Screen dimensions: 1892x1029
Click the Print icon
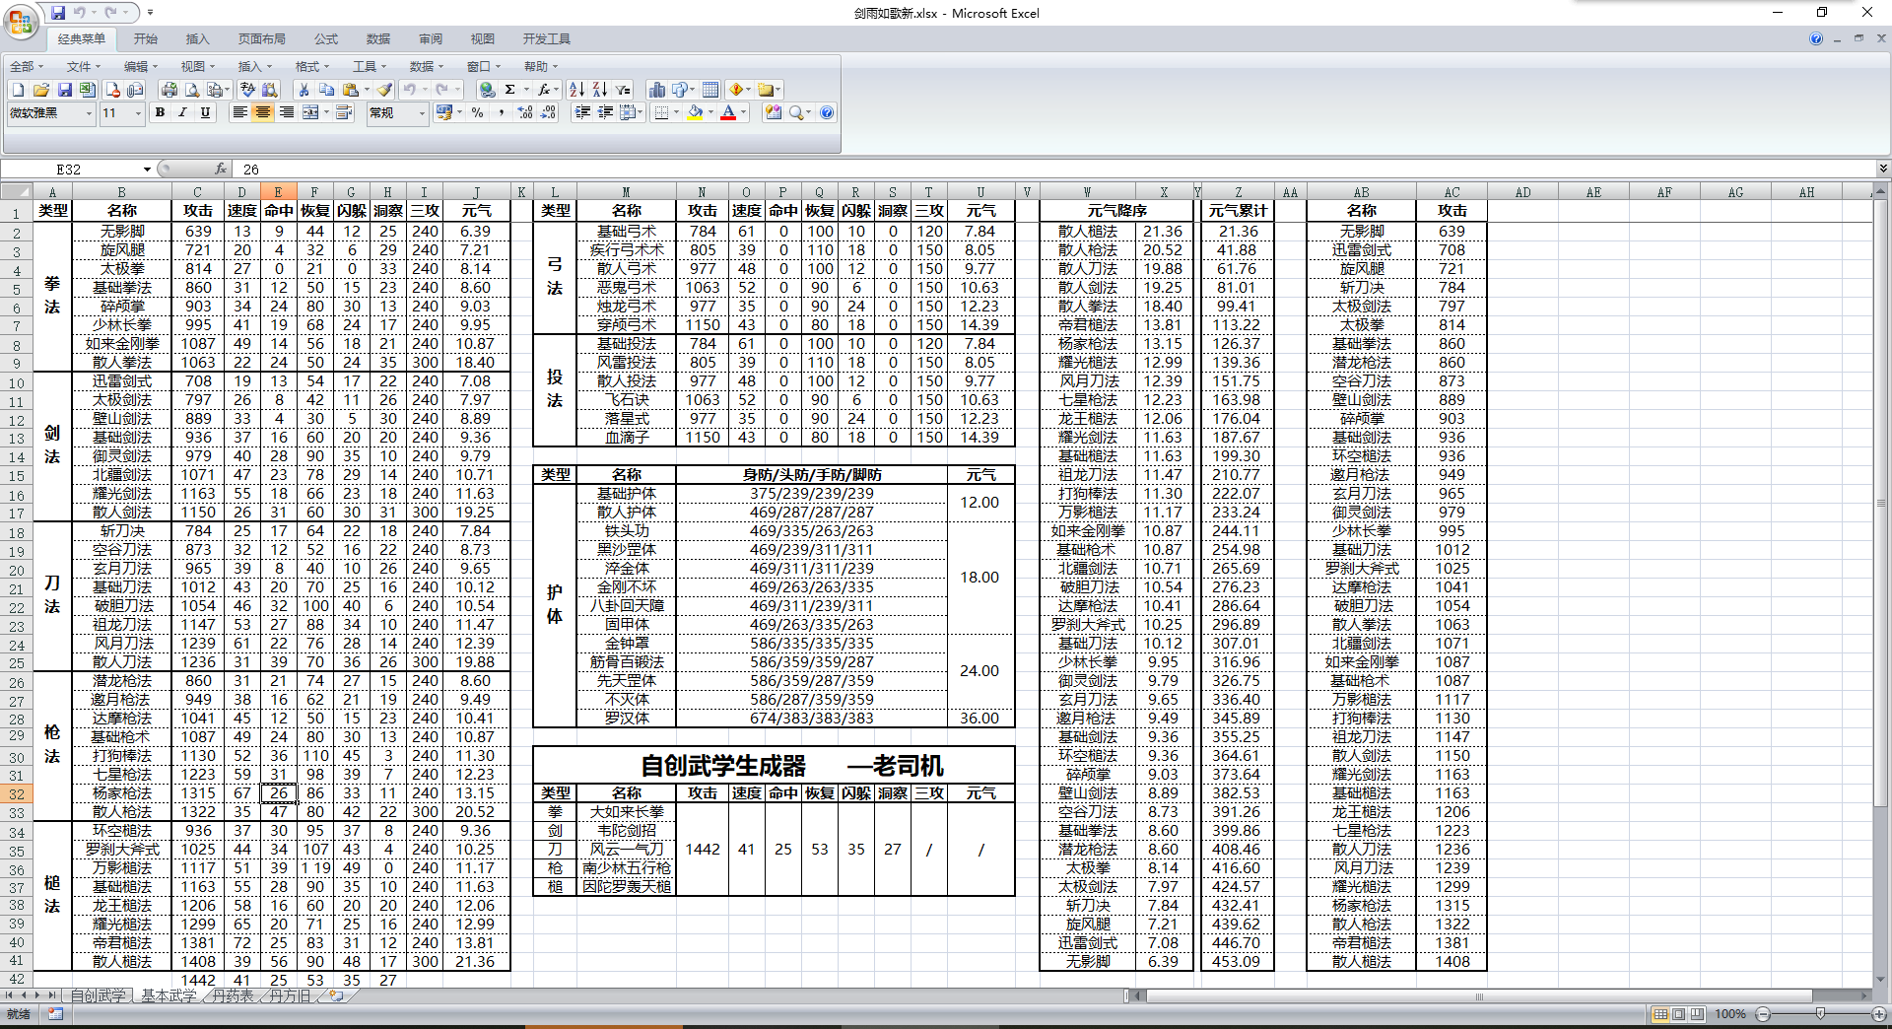169,90
